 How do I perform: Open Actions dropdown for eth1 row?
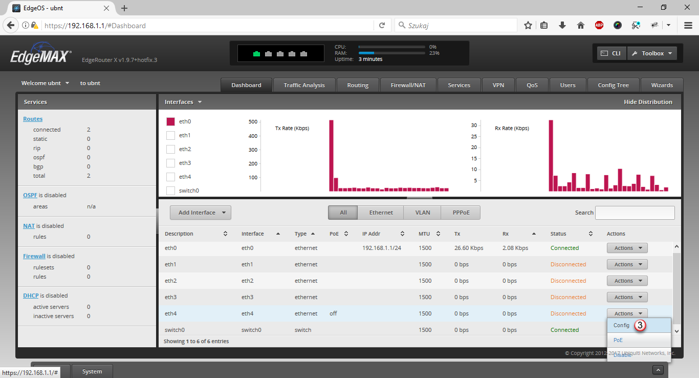627,264
